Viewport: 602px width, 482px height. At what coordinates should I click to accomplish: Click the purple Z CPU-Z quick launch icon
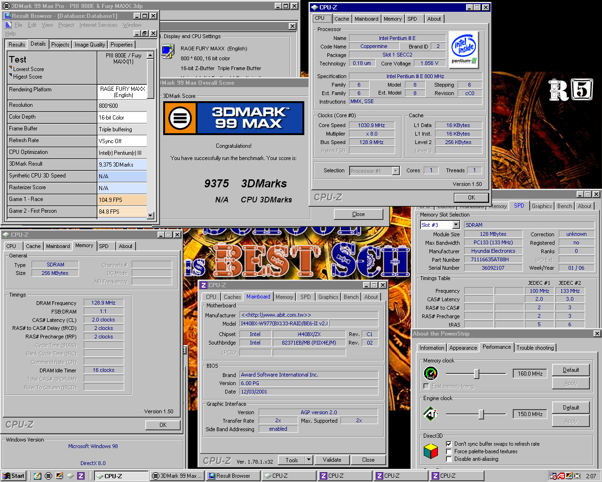click(x=81, y=476)
